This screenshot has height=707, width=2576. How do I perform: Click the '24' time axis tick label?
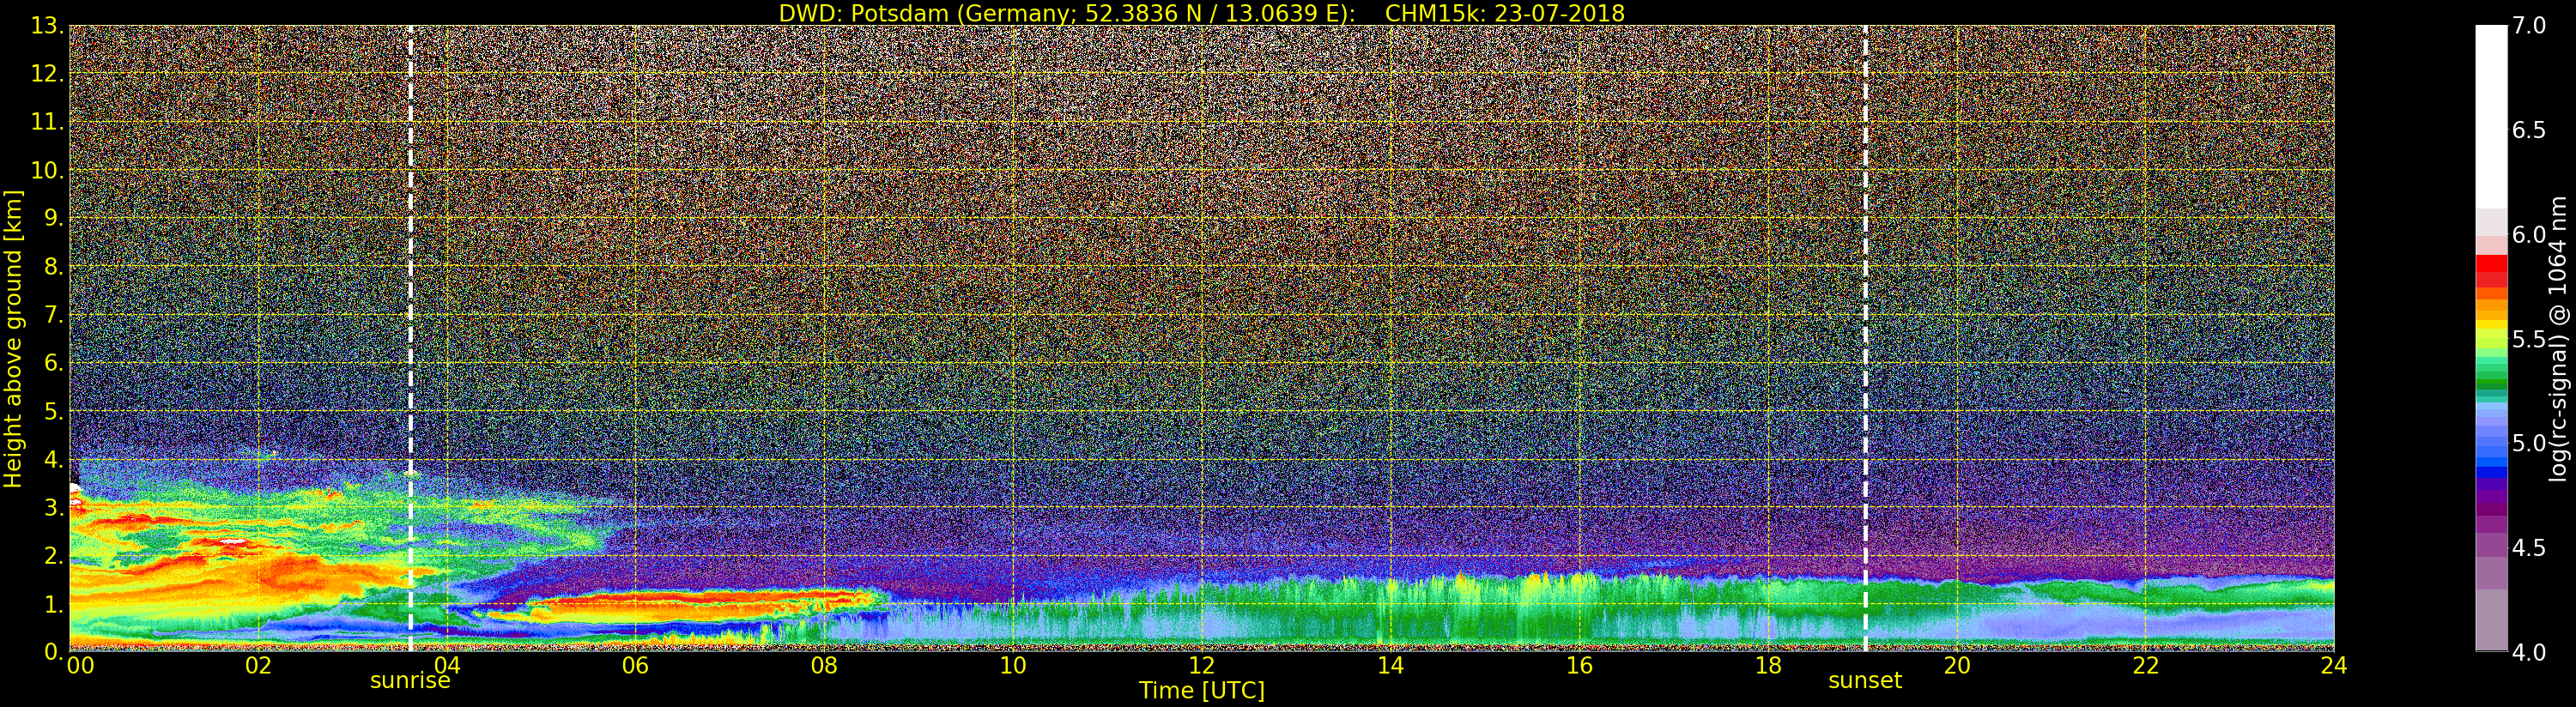coord(2333,666)
